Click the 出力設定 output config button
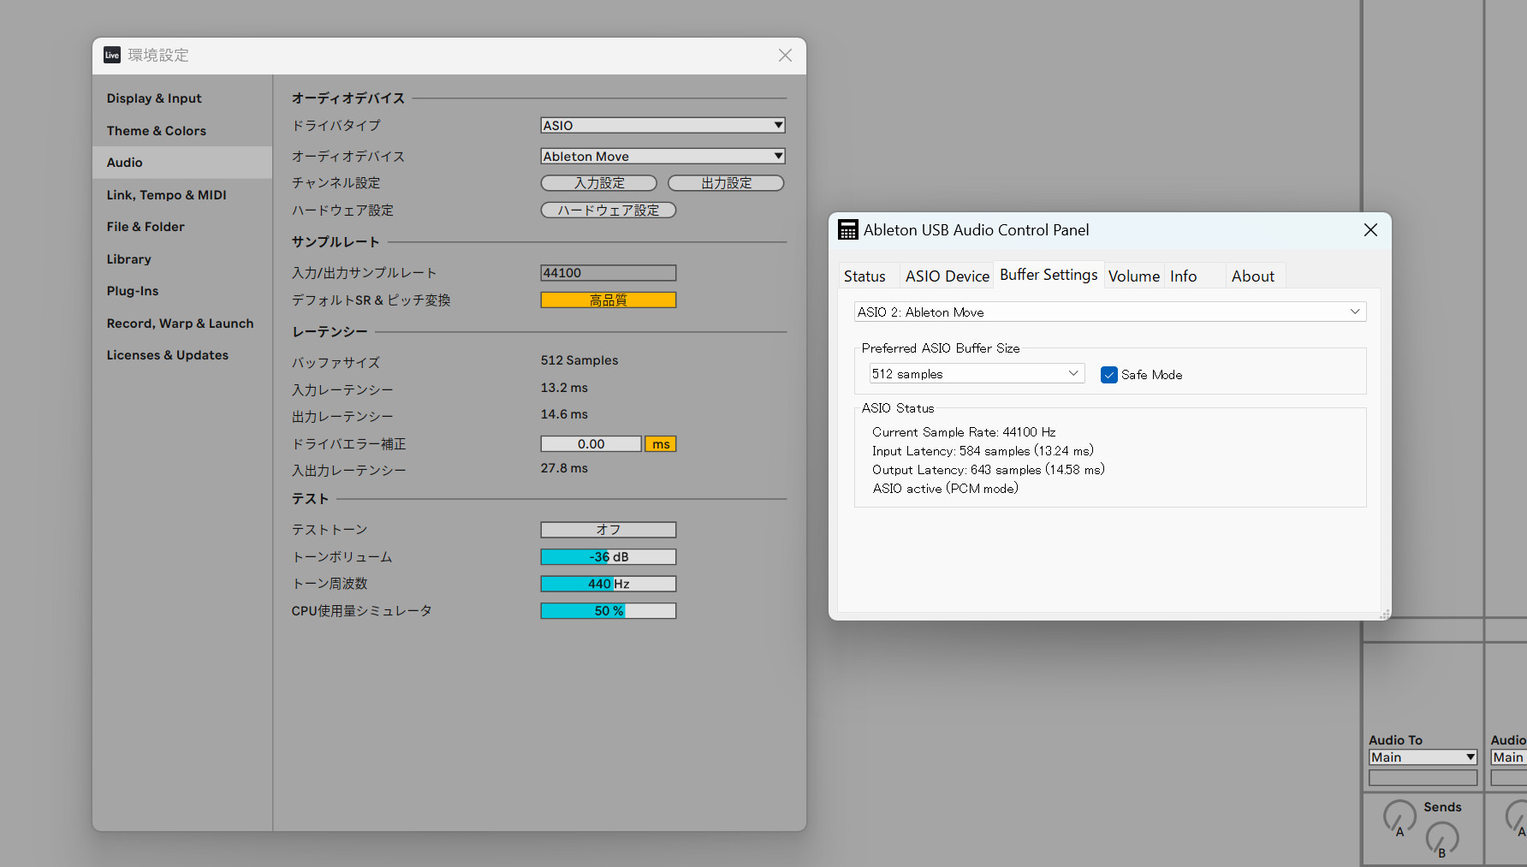This screenshot has height=867, width=1527. pyautogui.click(x=726, y=183)
